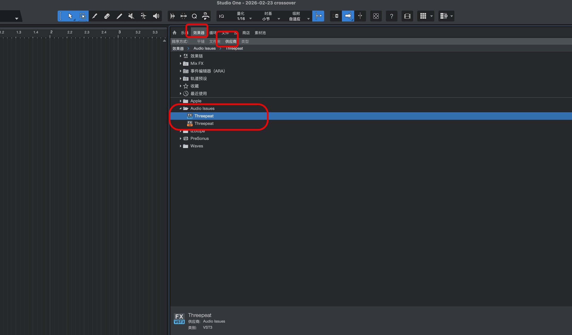This screenshot has height=335, width=572.
Task: Open the help question mark button
Action: click(391, 16)
